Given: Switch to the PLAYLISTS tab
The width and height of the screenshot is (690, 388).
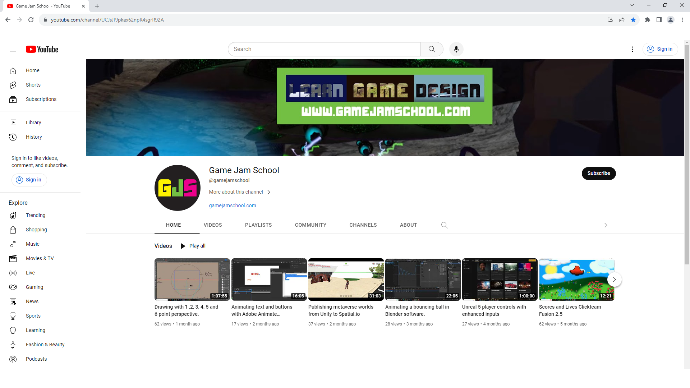Looking at the screenshot, I should [x=258, y=225].
